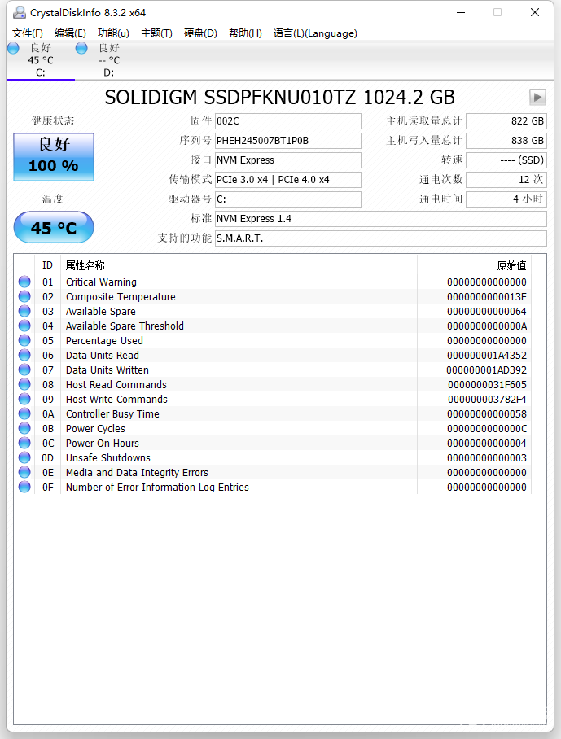Click raw value 000000001A4352
Screen dimensions: 561x739
click(487, 355)
